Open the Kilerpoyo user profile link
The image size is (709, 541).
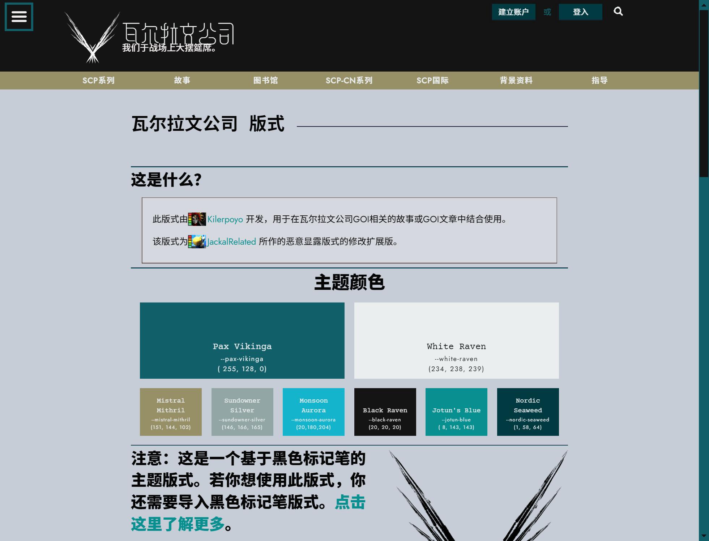[225, 219]
